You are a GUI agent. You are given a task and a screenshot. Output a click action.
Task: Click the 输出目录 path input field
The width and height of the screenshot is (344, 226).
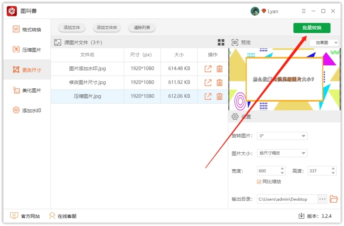click(287, 199)
